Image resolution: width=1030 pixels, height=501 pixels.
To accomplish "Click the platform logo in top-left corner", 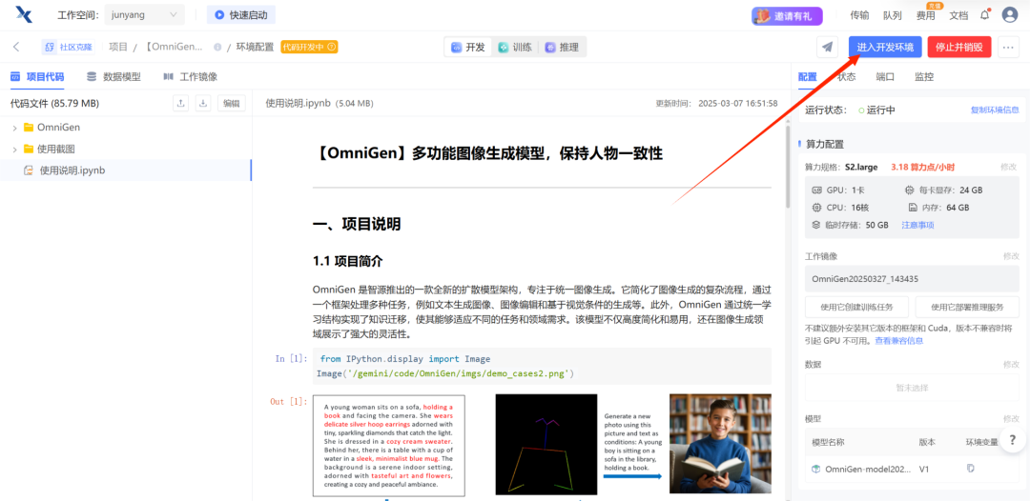I will (x=24, y=14).
